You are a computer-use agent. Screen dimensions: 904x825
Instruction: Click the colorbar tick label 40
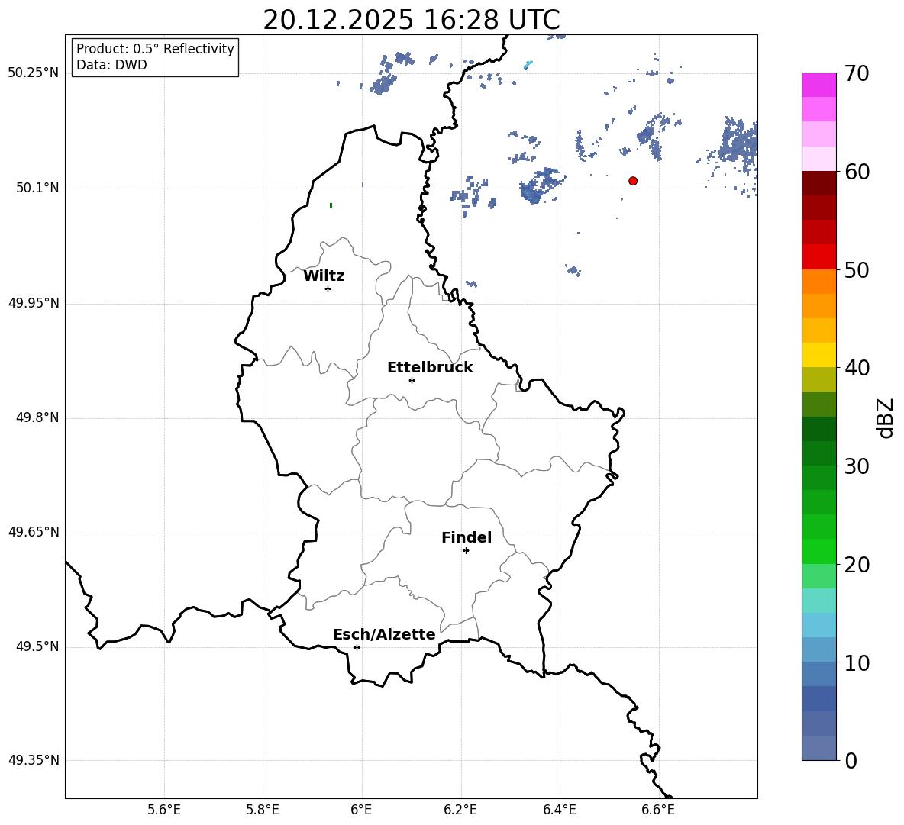[857, 368]
